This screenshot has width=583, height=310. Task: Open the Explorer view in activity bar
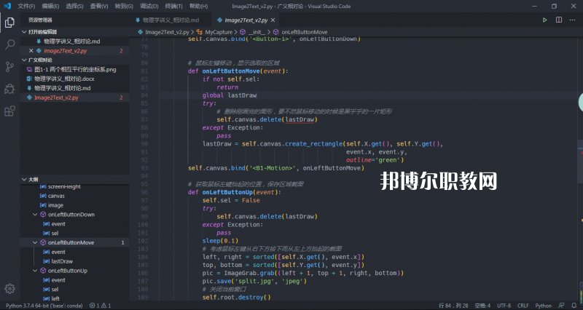[9, 23]
